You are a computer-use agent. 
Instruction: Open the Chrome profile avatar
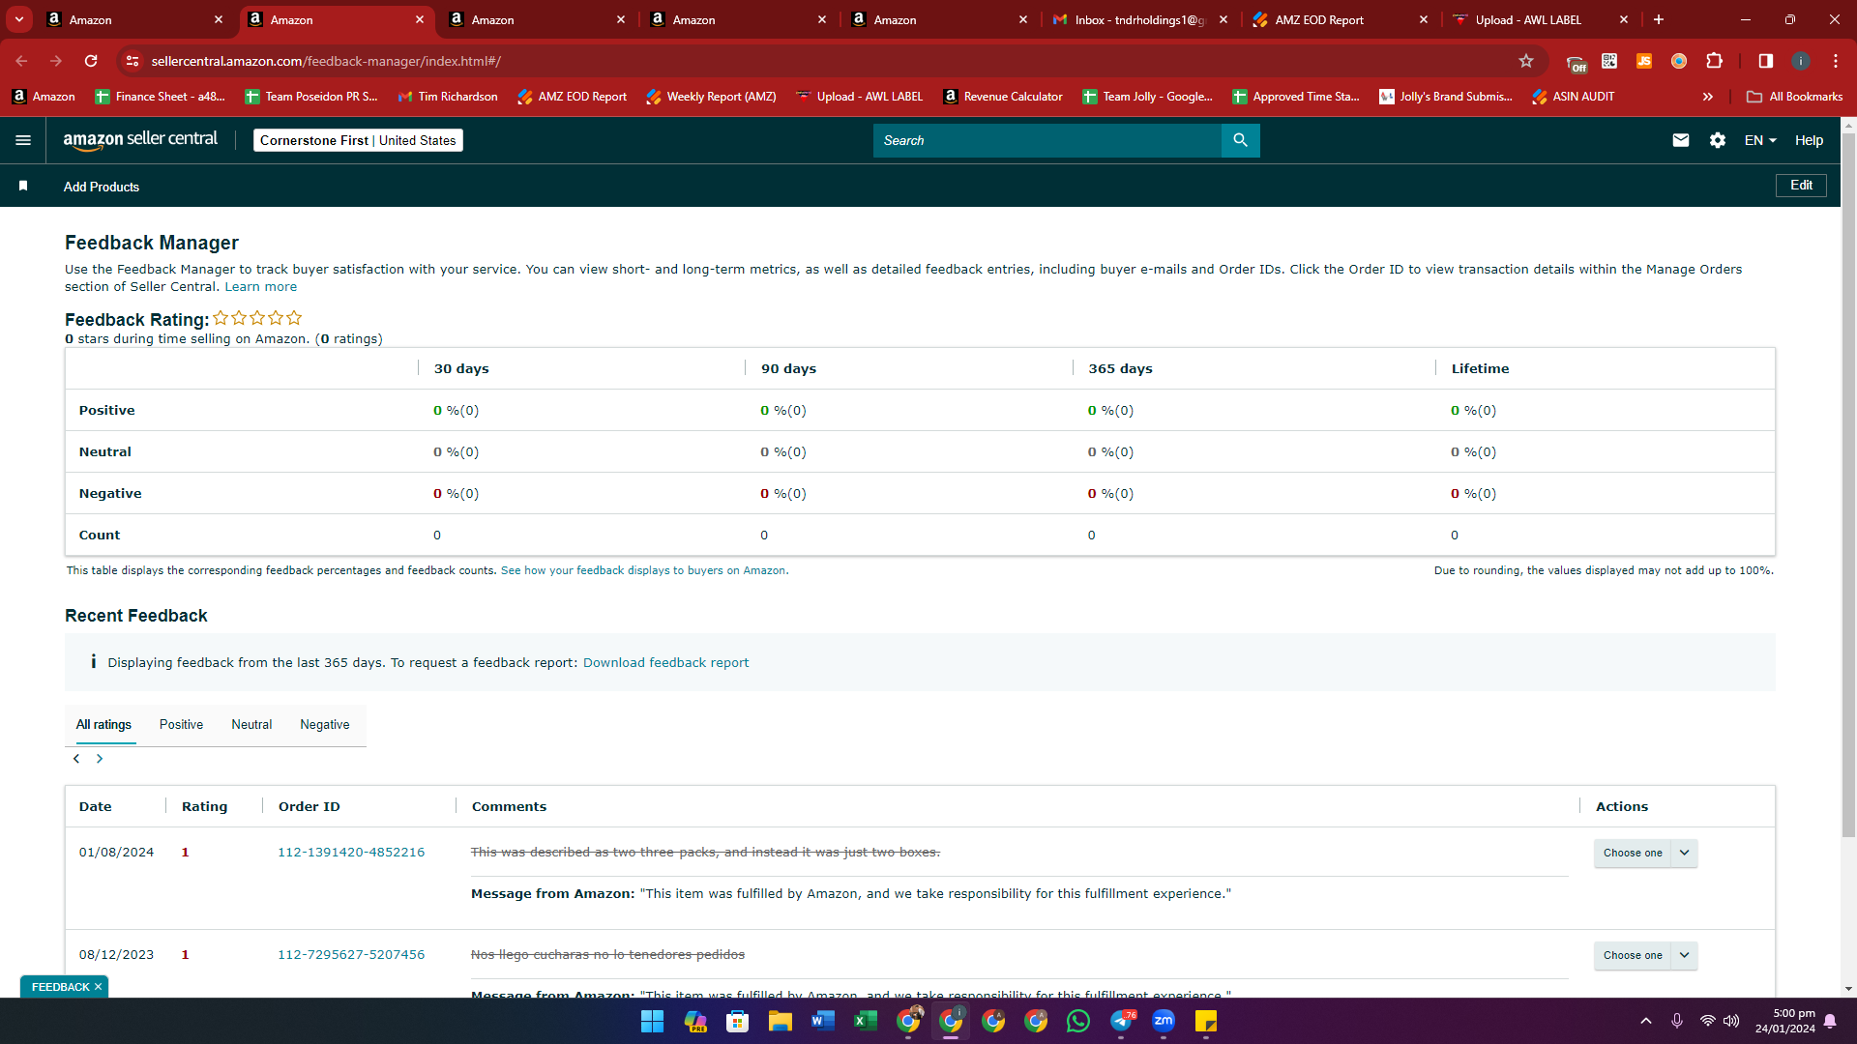tap(1801, 61)
